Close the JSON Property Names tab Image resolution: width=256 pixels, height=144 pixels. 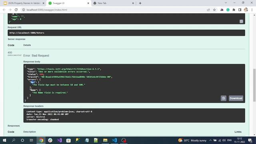(44, 3)
